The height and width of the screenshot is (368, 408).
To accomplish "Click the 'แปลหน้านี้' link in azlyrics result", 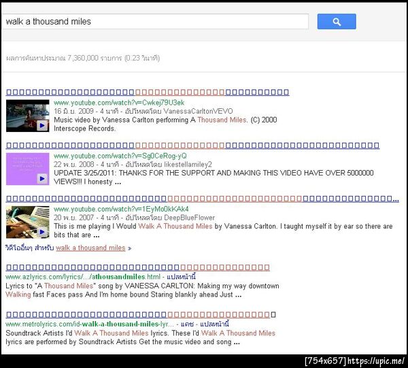I will (x=181, y=276).
